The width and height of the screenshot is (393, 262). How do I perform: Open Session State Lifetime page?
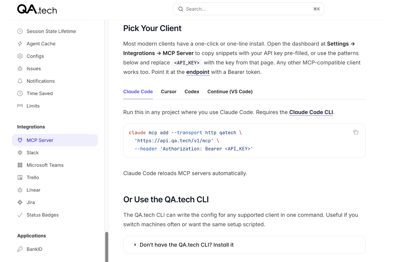point(51,31)
